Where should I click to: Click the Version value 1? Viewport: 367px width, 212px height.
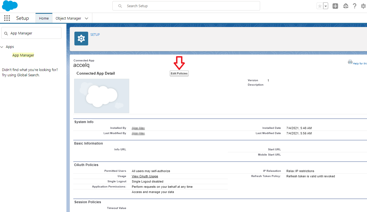point(268,80)
